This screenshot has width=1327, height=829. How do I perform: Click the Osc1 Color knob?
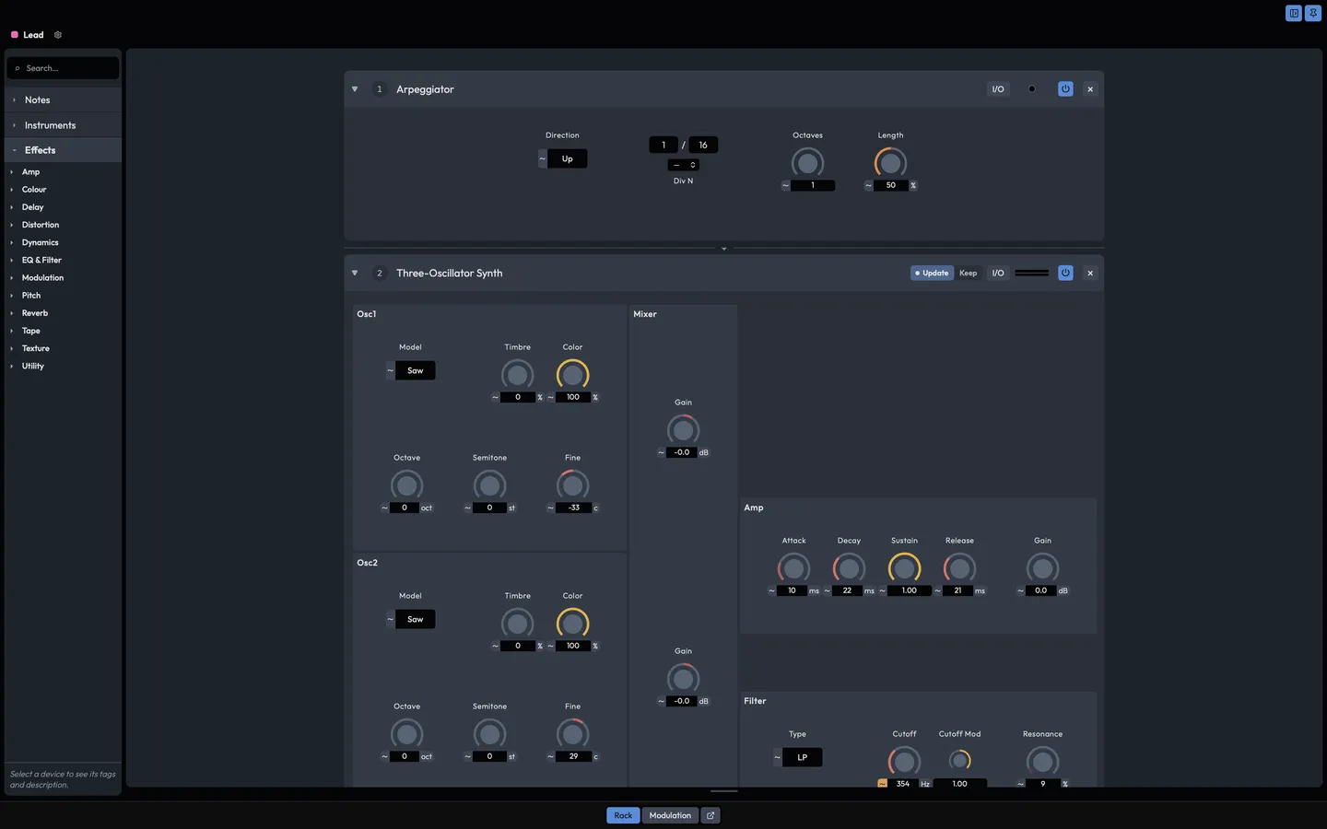click(x=572, y=375)
